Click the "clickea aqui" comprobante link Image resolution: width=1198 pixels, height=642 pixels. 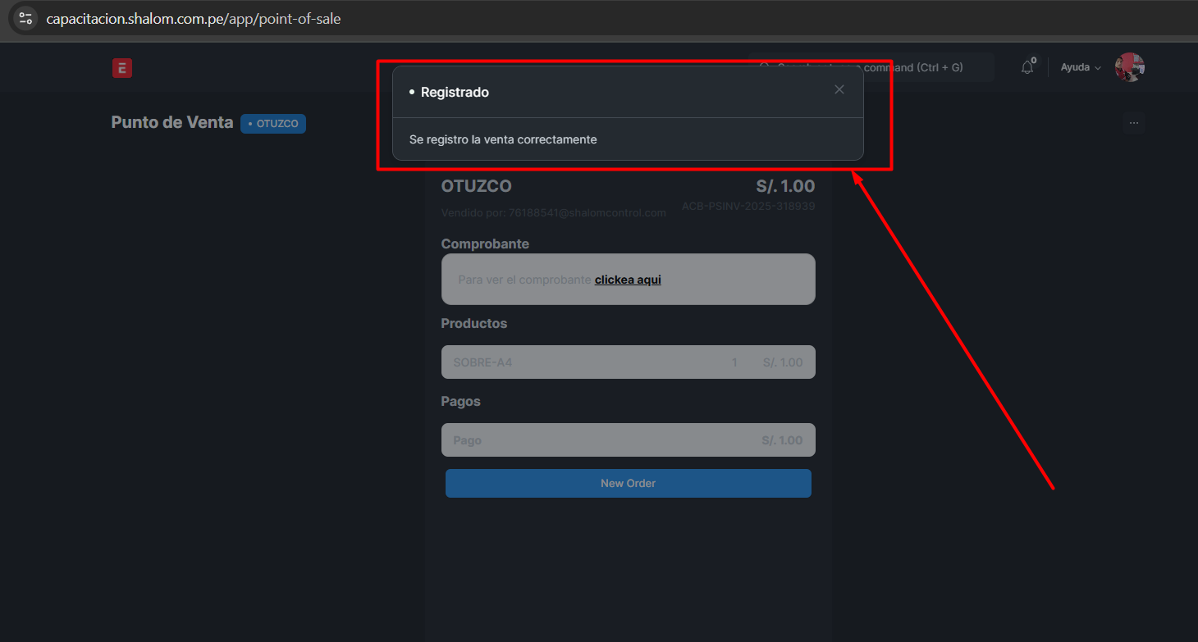point(628,280)
